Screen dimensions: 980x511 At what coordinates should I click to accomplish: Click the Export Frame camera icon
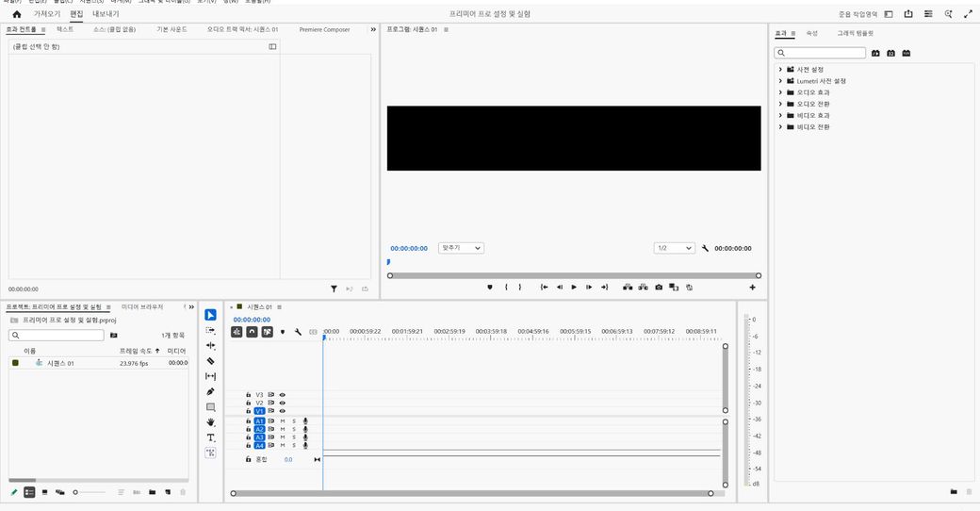tap(659, 287)
